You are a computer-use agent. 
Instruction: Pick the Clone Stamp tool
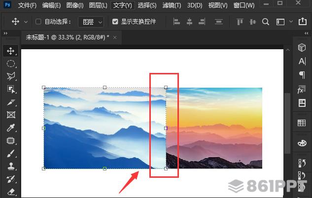tap(11, 166)
